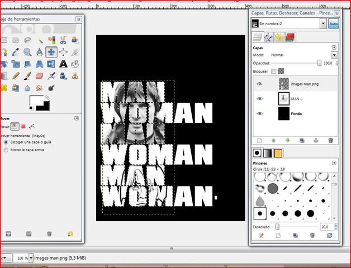Click the delete layer trash icon
This screenshot has height=268, width=351.
[330, 140]
